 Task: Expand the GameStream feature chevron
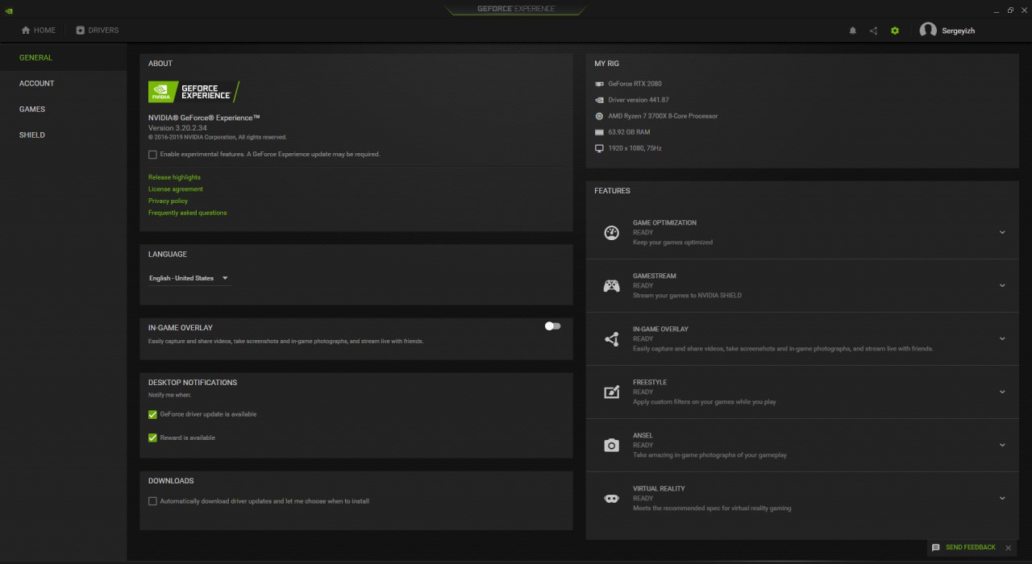(x=1002, y=286)
